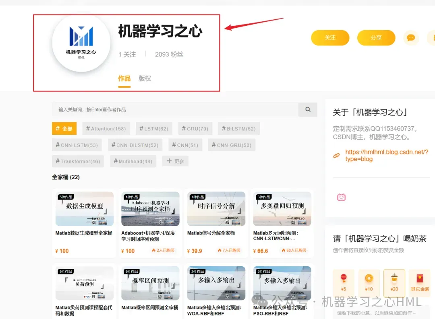435x319 pixels.
Task: Open the 概率区间预测 thumbnail
Action: point(150,283)
